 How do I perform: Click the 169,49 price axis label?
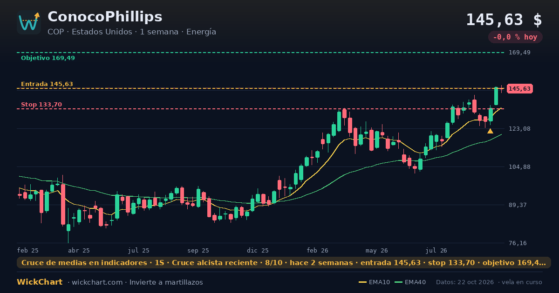[519, 53]
